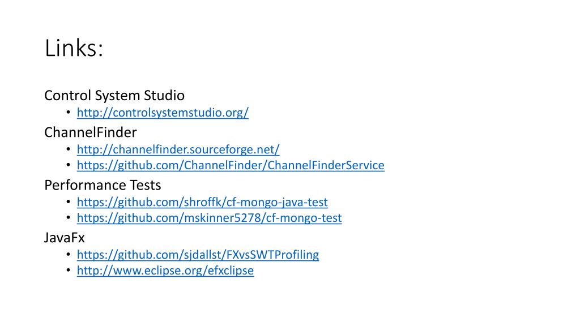Click the bullet beside the channelfinder.sourceforge.net link
Screen dimensions: 580x326
(x=69, y=149)
